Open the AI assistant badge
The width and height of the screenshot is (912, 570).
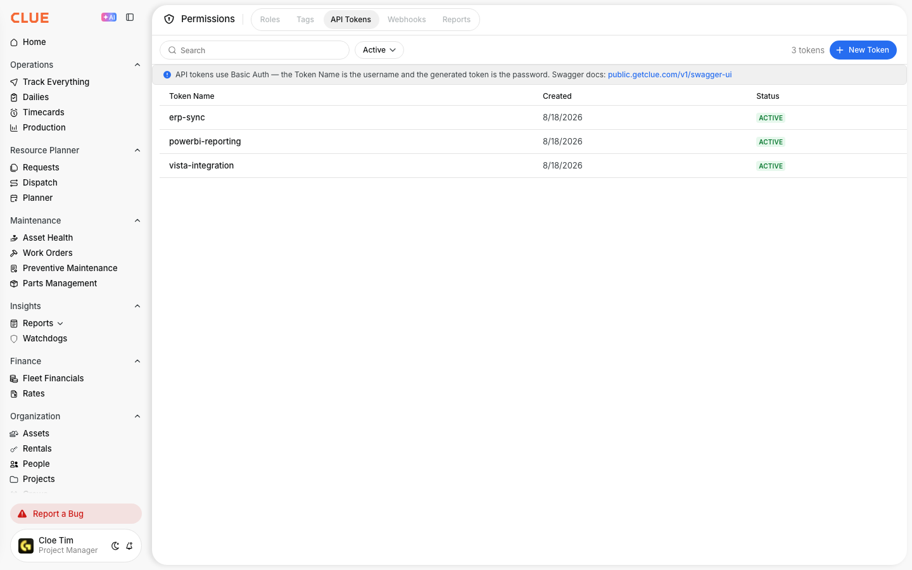pos(109,17)
